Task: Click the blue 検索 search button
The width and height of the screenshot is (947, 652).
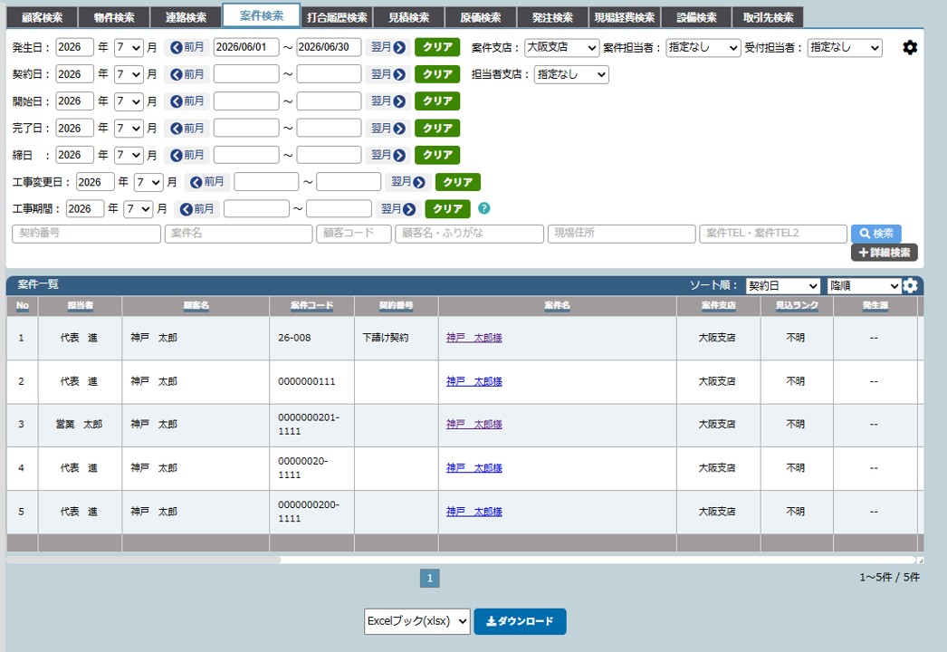Action: pyautogui.click(x=875, y=234)
